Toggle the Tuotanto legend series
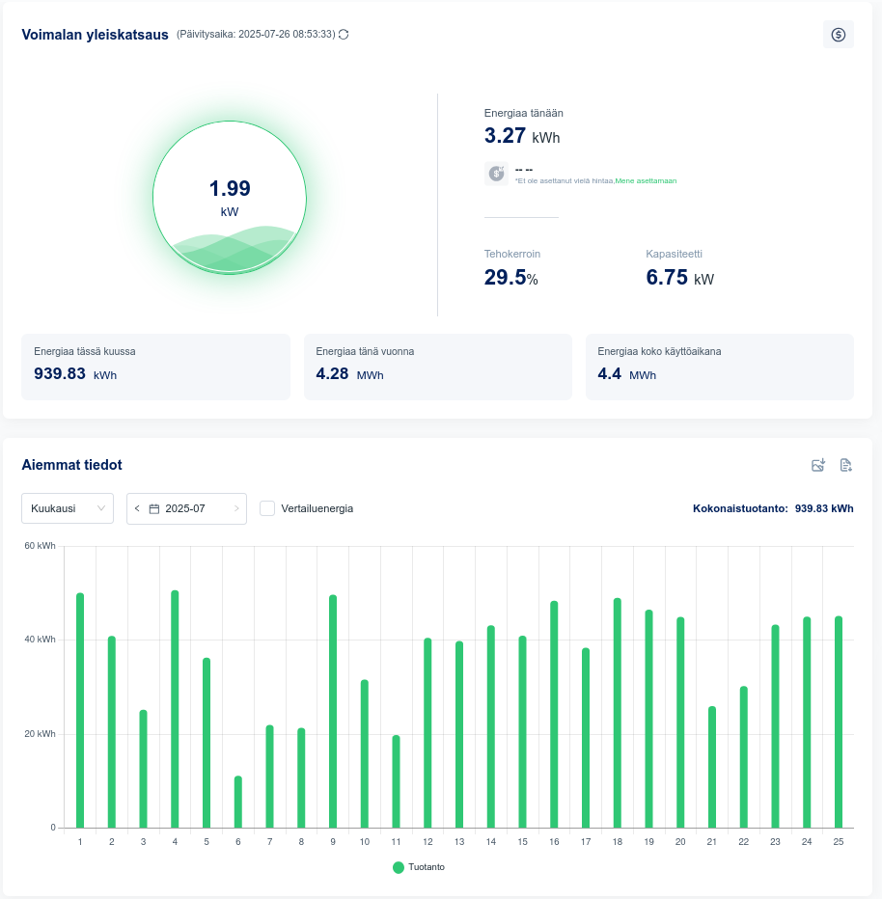882x899 pixels. point(419,867)
